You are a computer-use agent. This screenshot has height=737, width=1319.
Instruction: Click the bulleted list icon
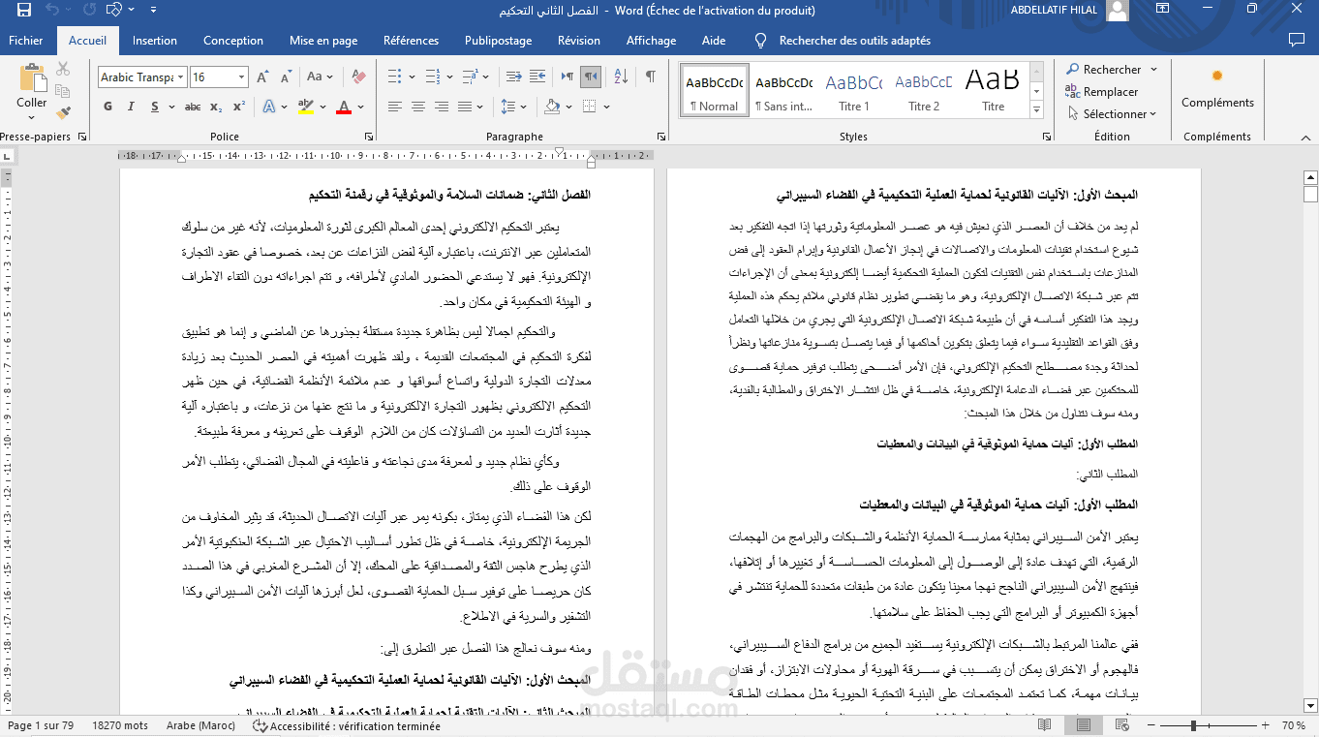click(x=393, y=77)
